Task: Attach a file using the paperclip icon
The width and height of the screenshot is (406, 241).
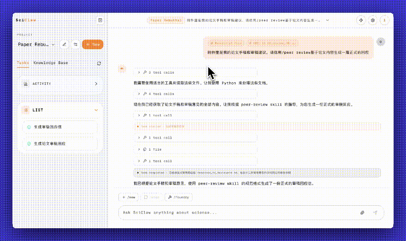Action: pyautogui.click(x=362, y=212)
